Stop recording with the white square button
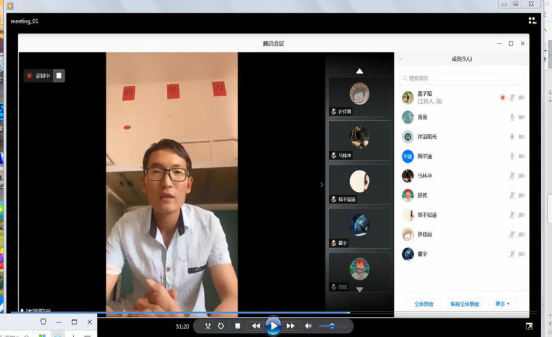Image resolution: width=552 pixels, height=337 pixels. [x=59, y=76]
